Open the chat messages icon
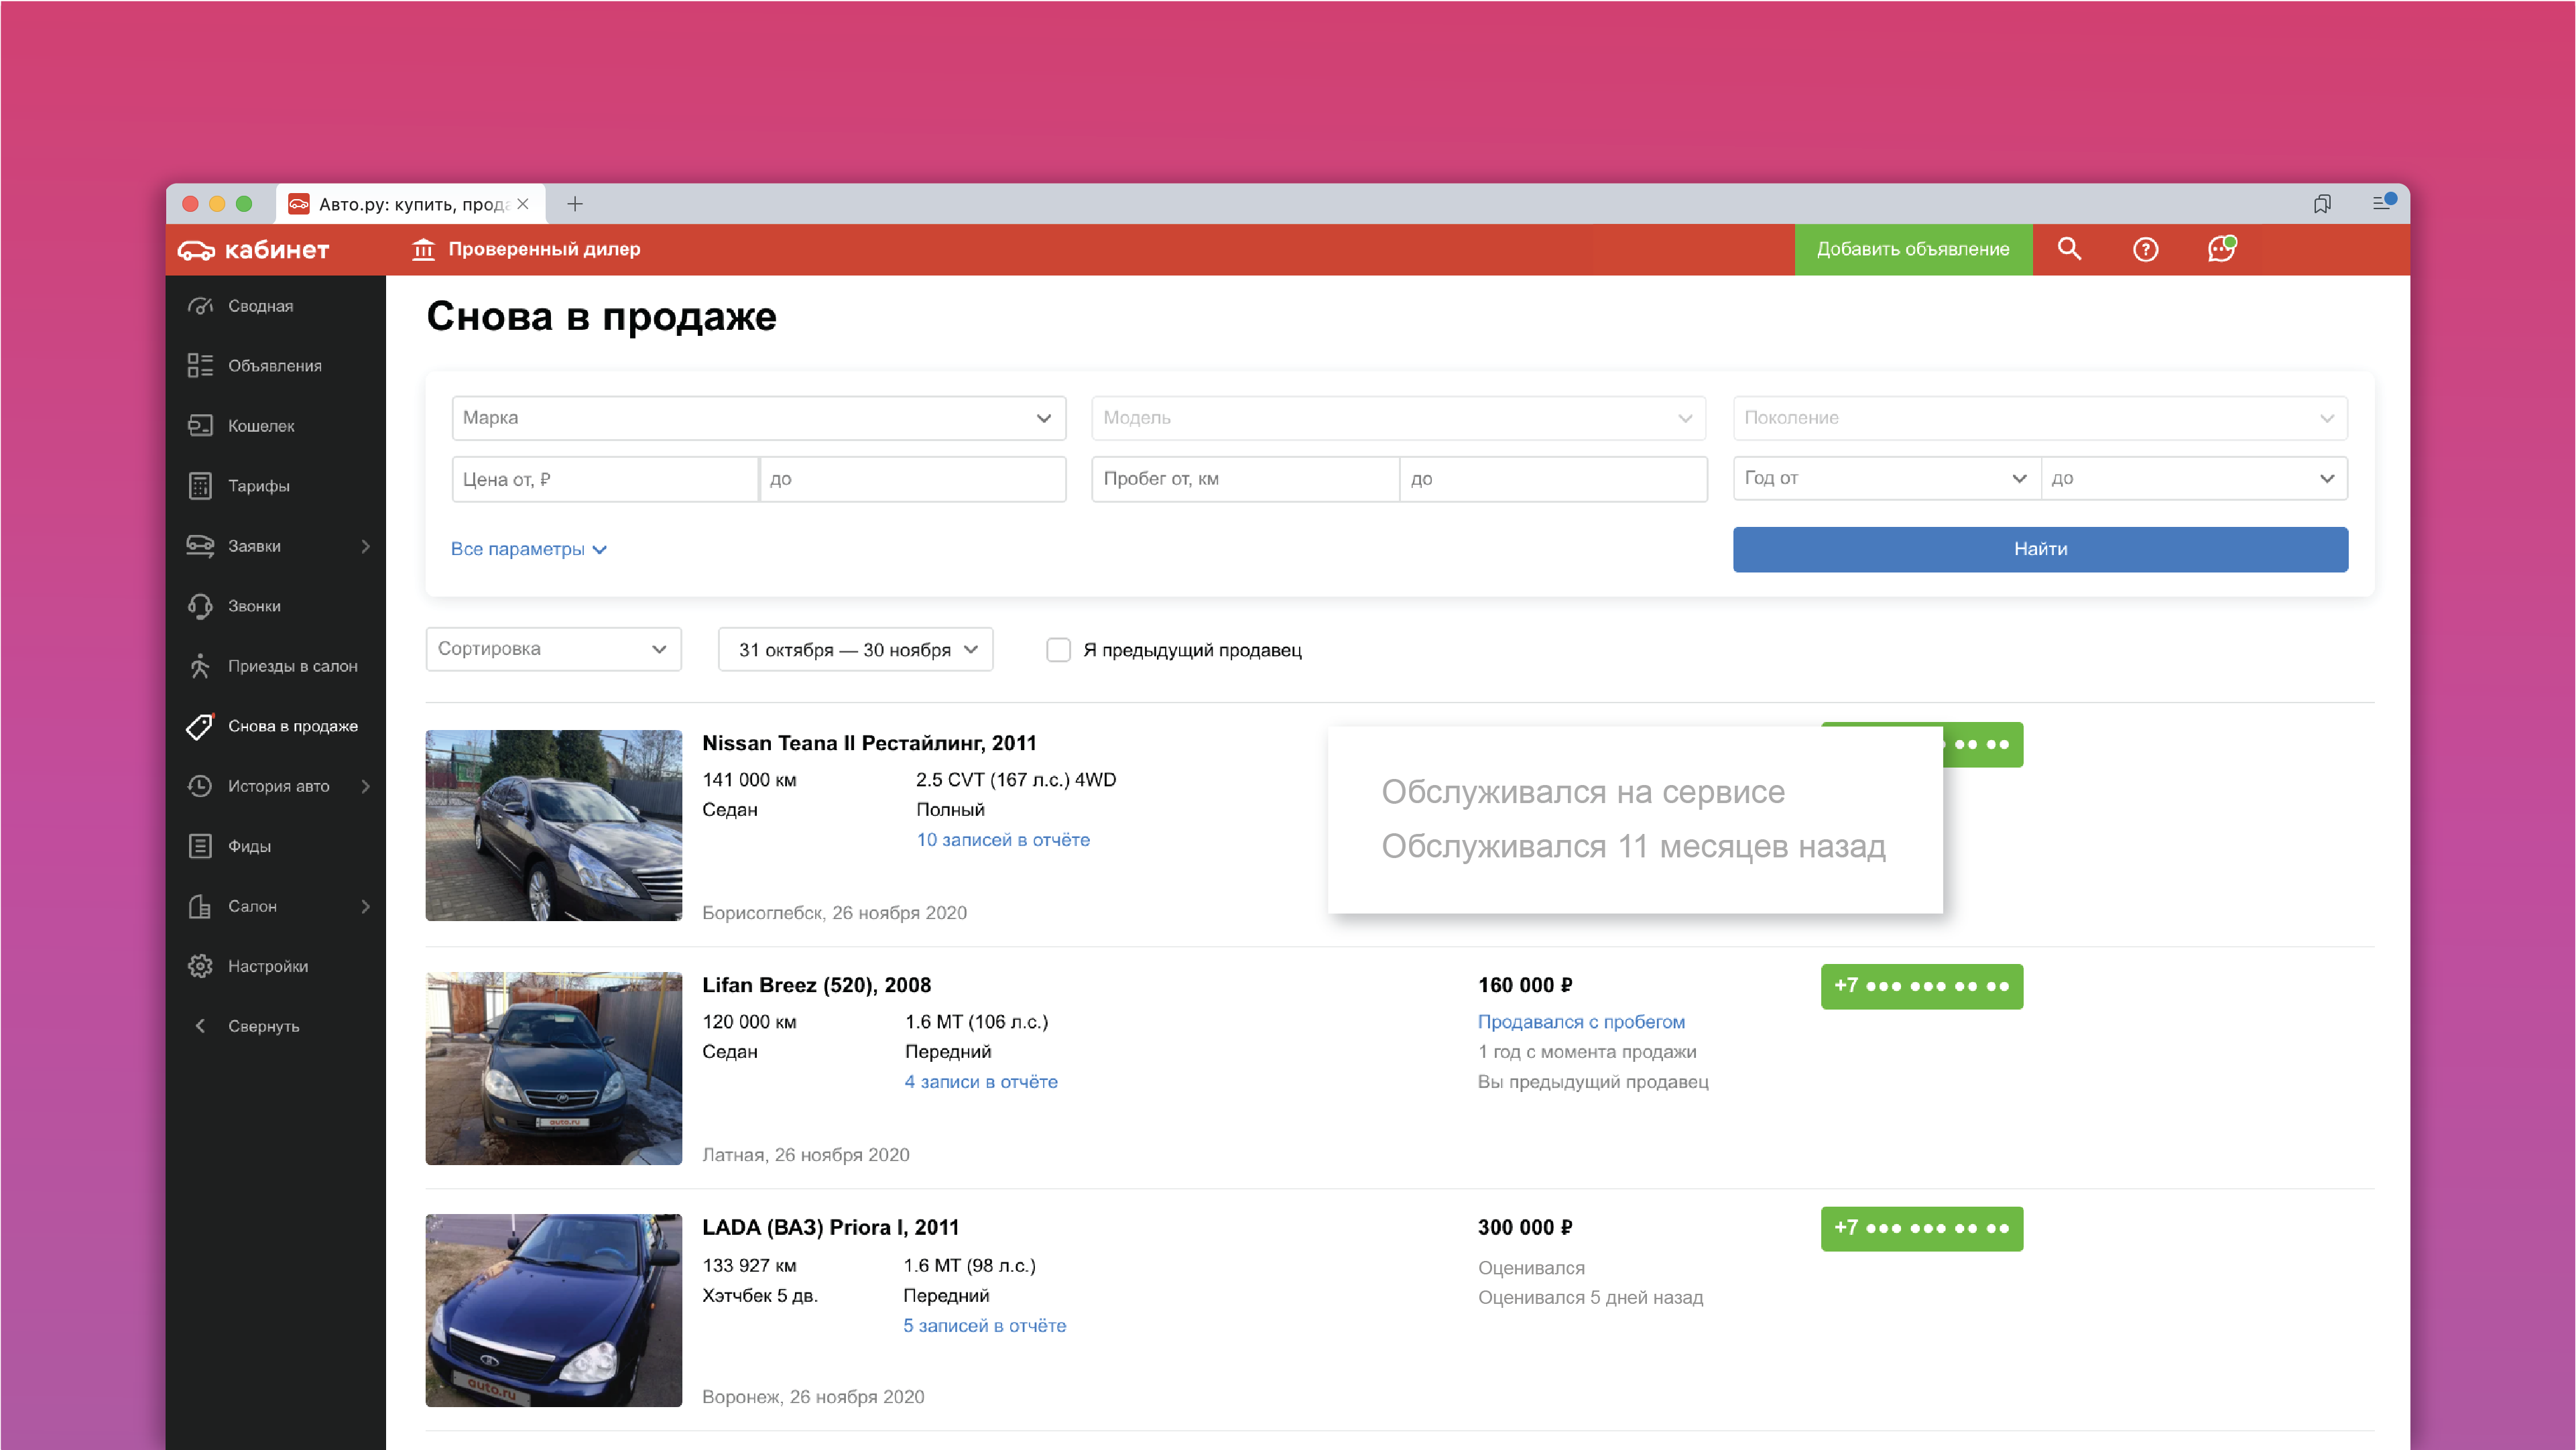The image size is (2576, 1450). [2221, 248]
